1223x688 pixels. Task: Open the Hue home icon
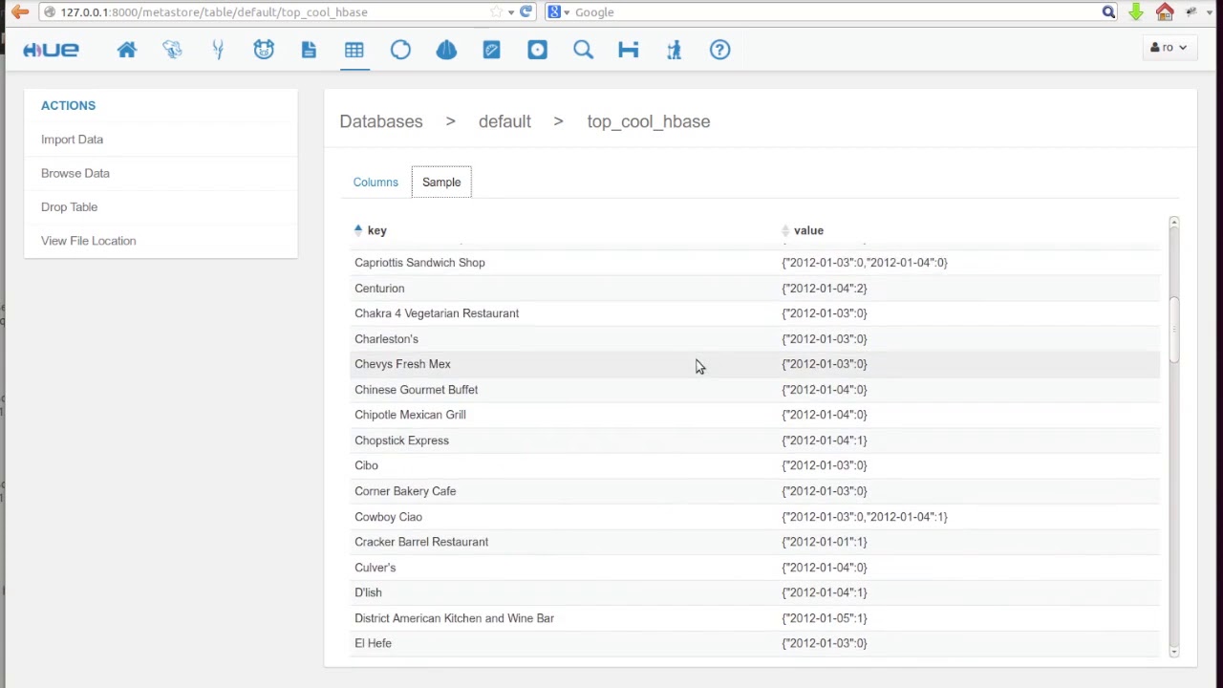[x=126, y=50]
